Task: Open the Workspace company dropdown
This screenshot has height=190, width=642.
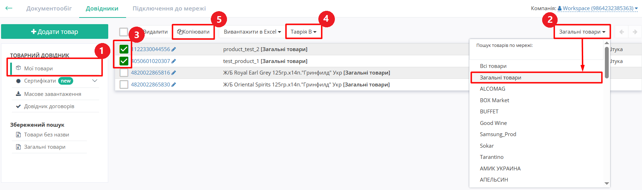Action: pos(598,8)
